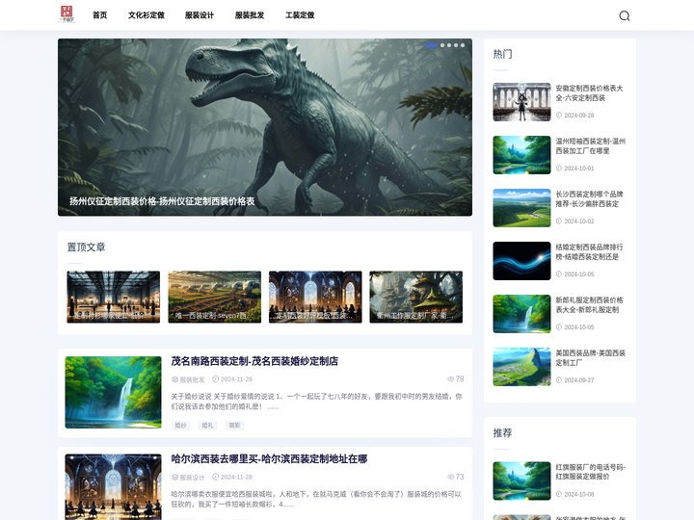This screenshot has width=694, height=520.
Task: Click the 茂名 article excerpt starting 关于婚纱说说
Action: pyautogui.click(x=316, y=402)
